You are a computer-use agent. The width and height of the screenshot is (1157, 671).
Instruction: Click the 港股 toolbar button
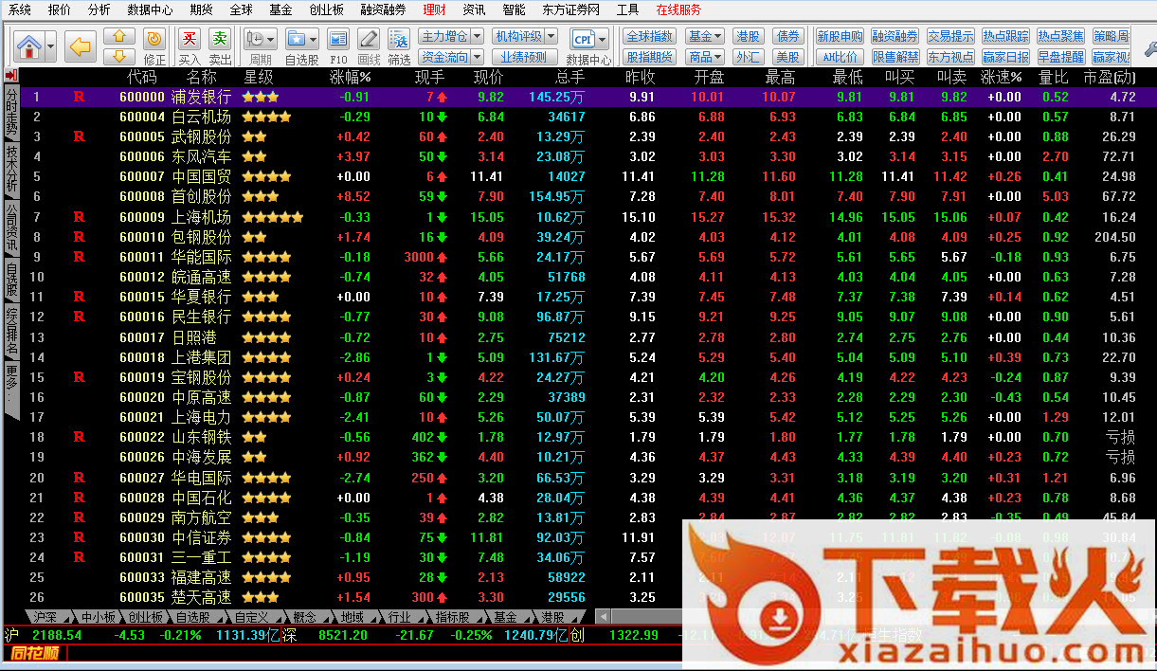(x=748, y=36)
